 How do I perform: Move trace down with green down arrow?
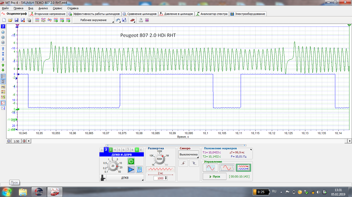[x=3, y=70]
